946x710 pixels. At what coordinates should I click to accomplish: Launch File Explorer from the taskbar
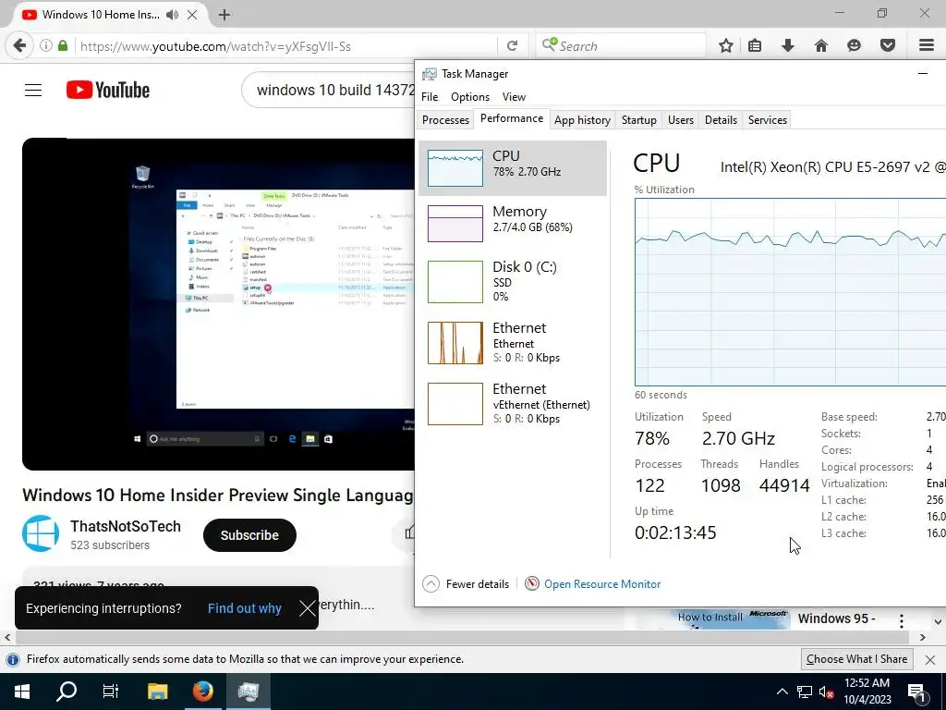click(158, 692)
